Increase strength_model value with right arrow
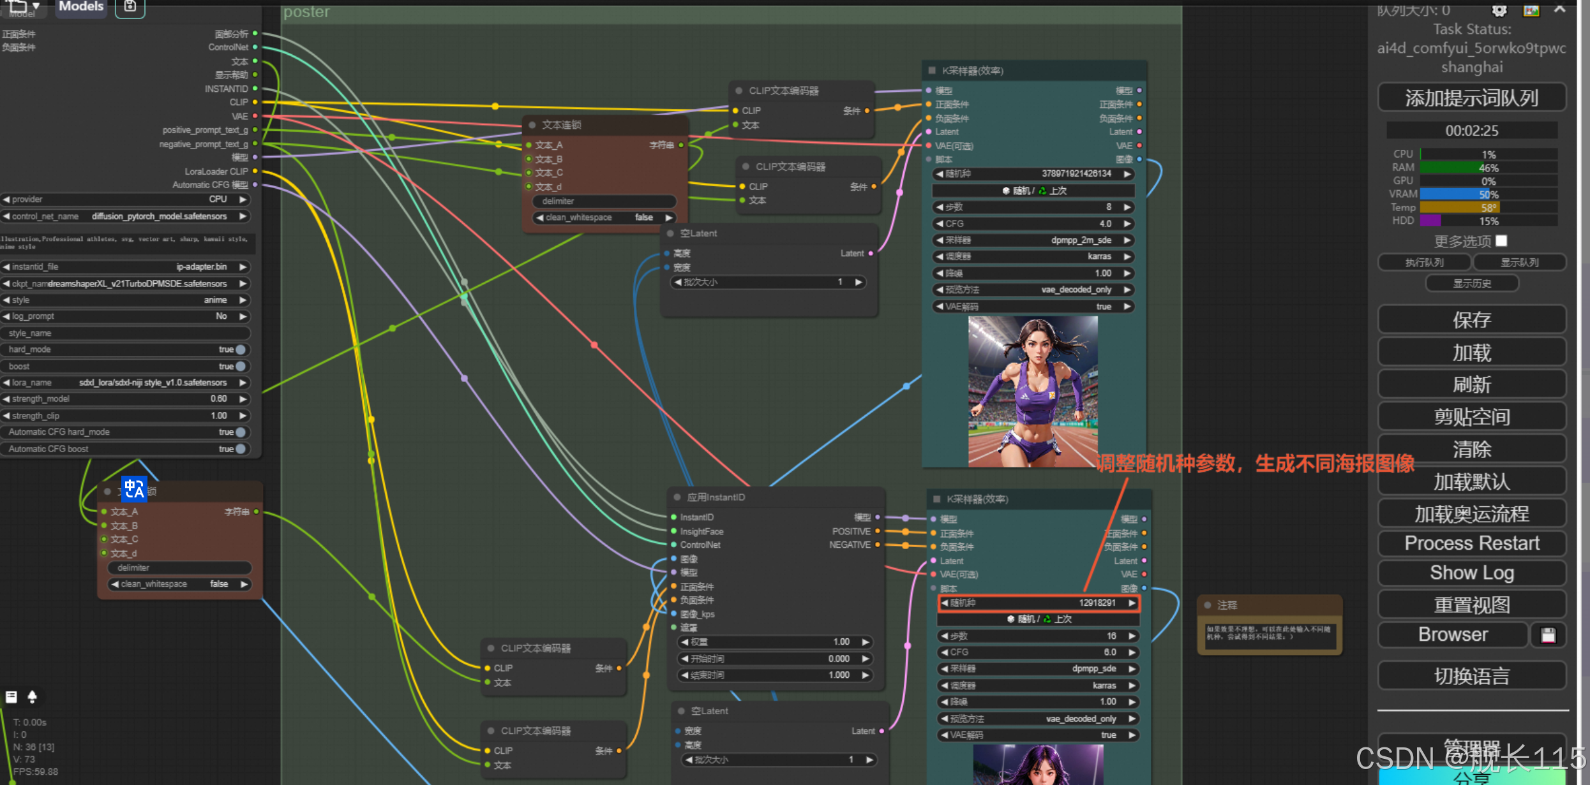The image size is (1590, 785). [x=243, y=399]
